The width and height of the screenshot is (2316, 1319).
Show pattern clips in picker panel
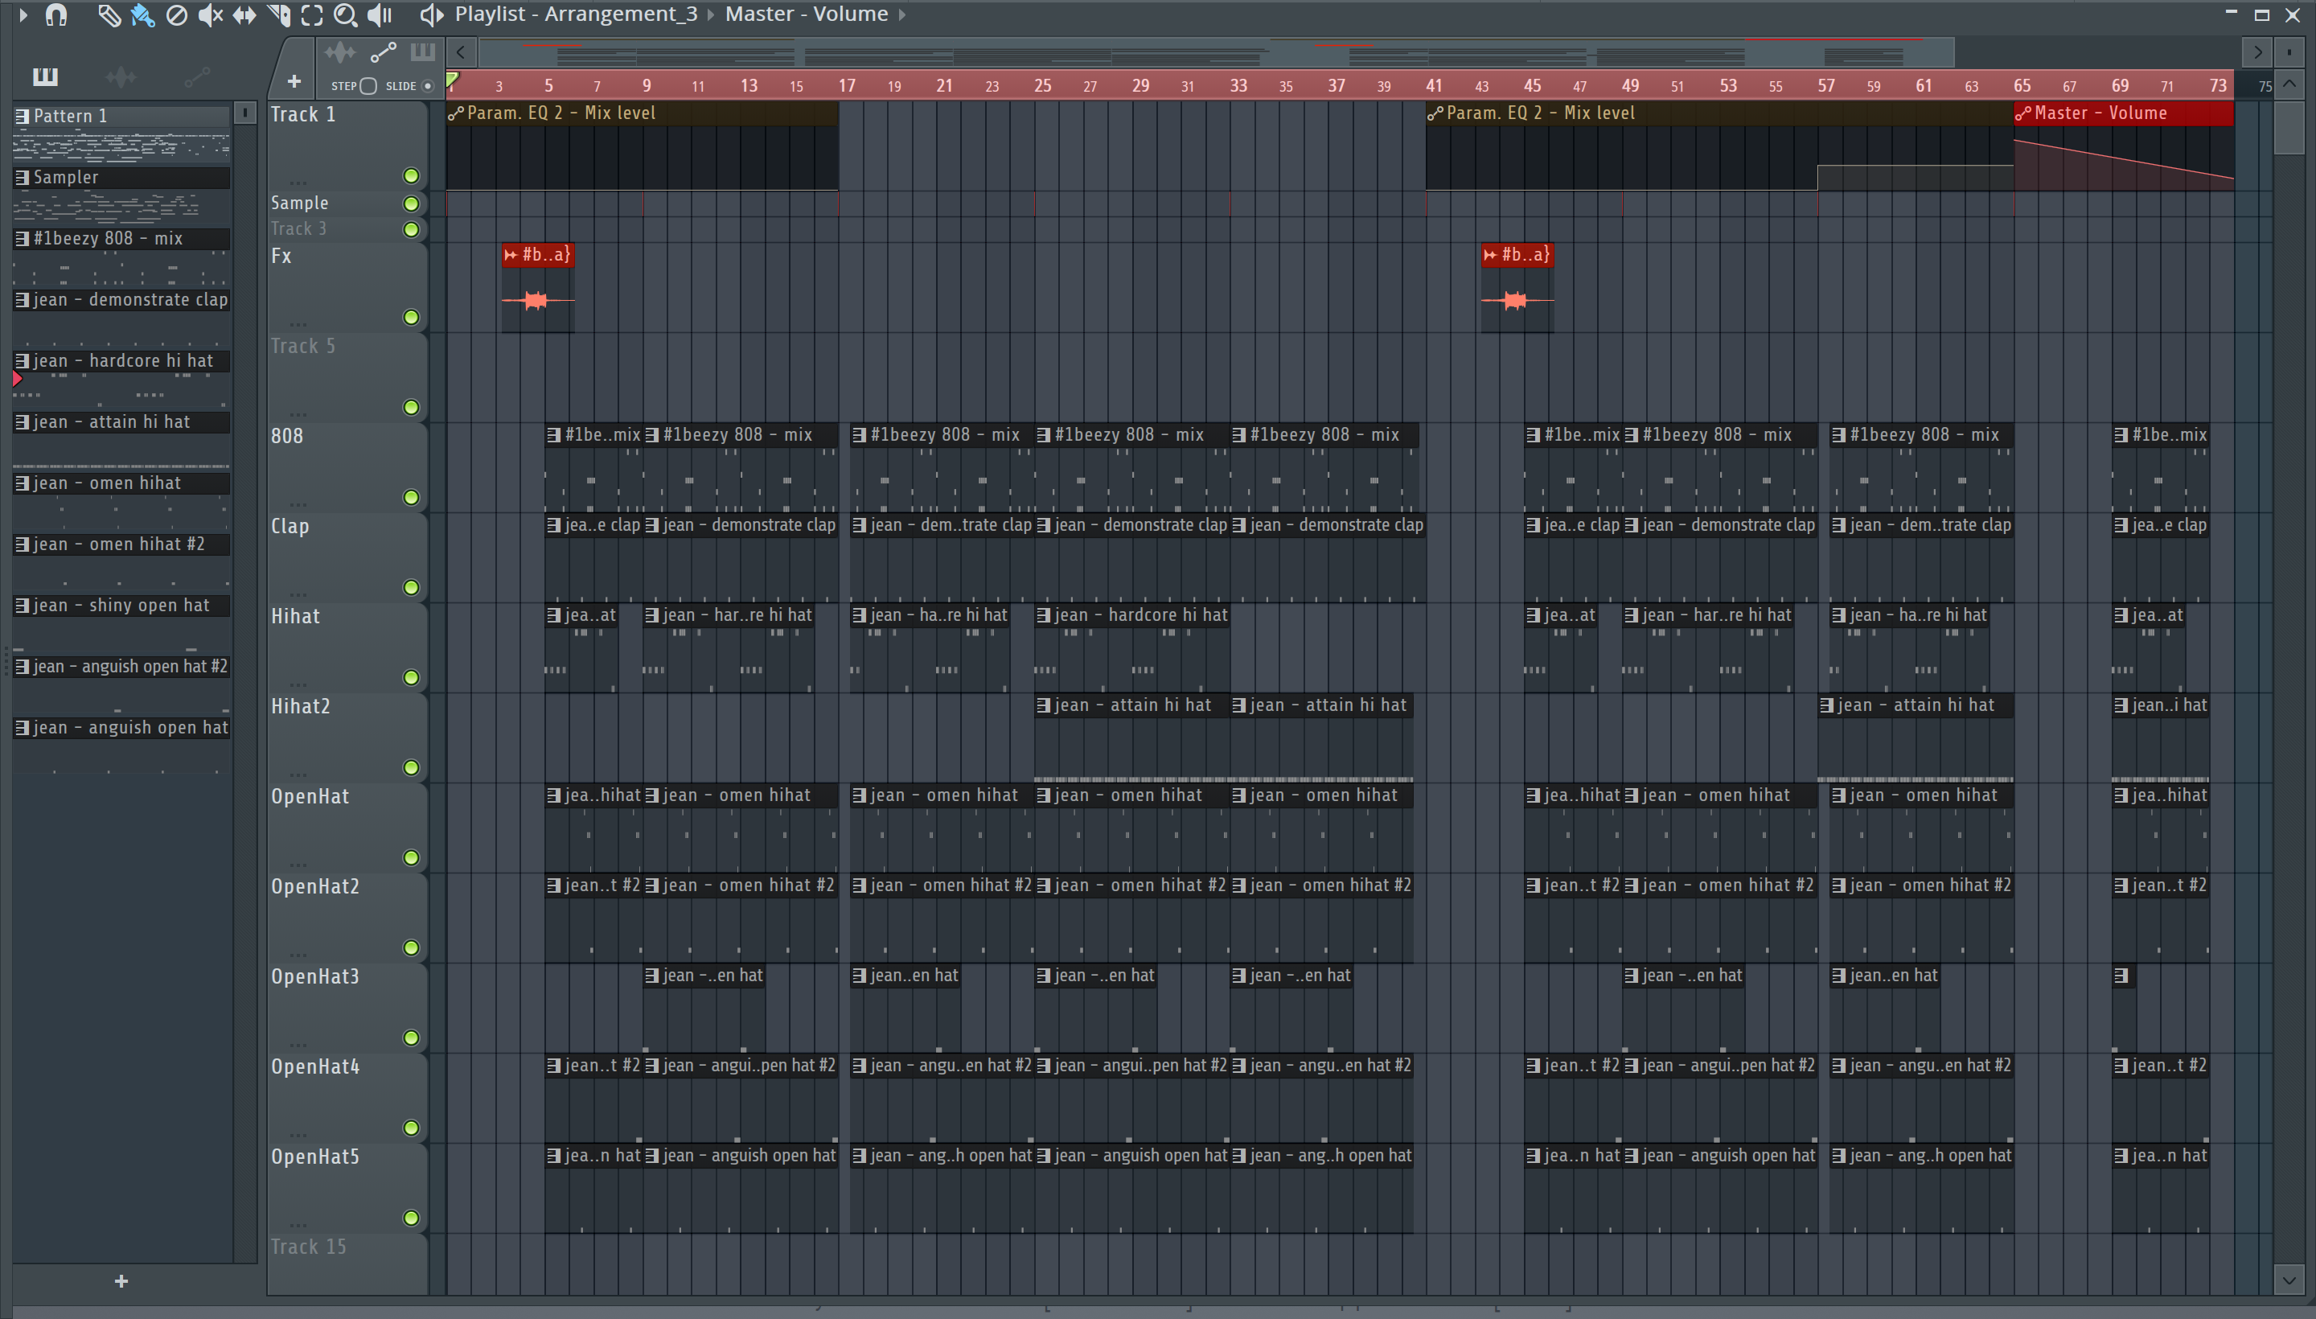pos(45,77)
